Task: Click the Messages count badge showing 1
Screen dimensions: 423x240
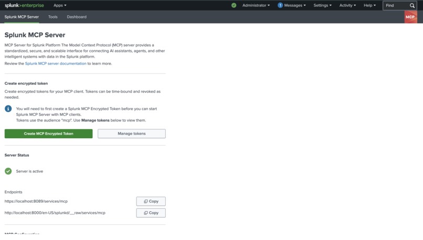Action: [280, 5]
